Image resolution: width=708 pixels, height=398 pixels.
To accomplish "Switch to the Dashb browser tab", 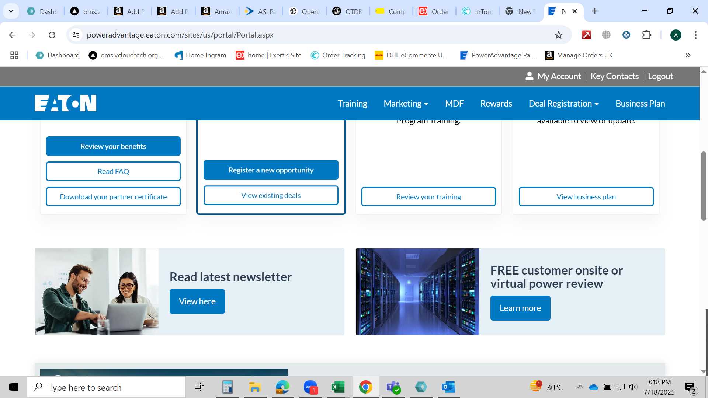I will [x=42, y=11].
